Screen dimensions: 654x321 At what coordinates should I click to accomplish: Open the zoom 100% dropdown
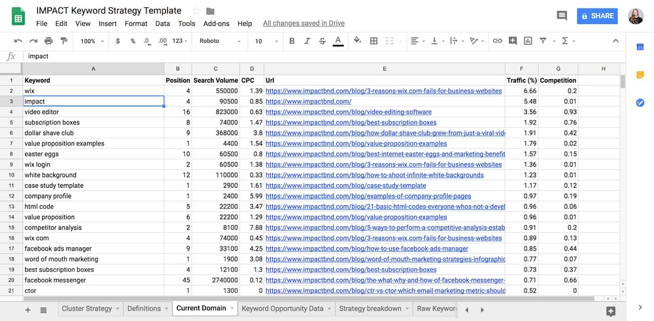pos(92,41)
